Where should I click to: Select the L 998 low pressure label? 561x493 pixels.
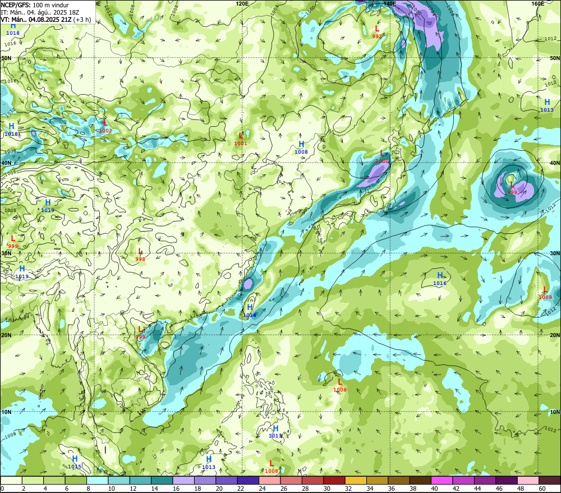(140, 255)
